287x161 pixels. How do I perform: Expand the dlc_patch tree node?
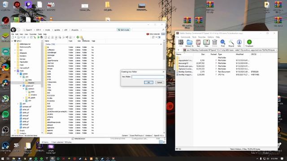coord(24,97)
